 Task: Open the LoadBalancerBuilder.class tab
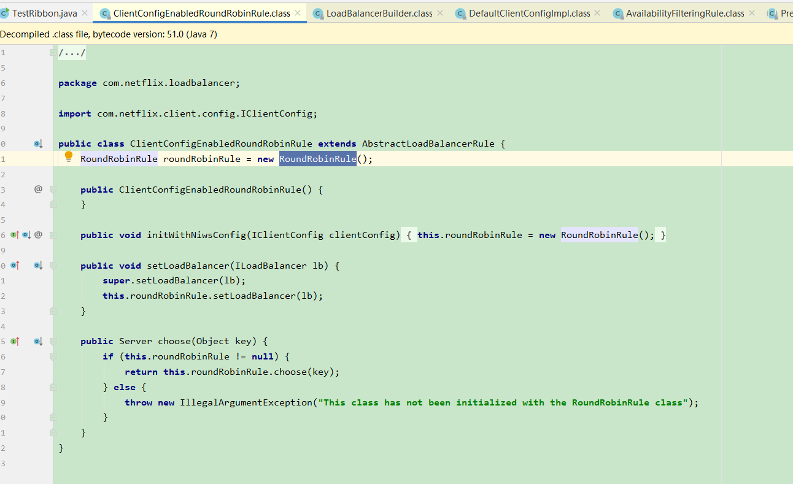379,13
